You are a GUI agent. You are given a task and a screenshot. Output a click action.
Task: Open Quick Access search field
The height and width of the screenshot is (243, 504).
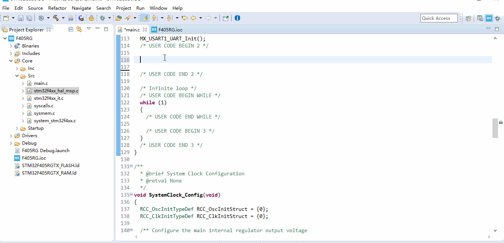439,18
